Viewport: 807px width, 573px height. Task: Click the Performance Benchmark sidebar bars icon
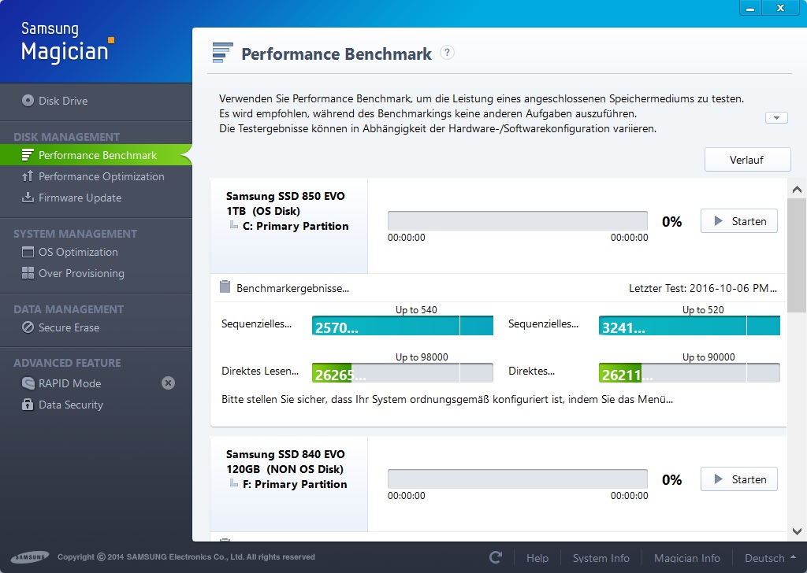point(28,155)
